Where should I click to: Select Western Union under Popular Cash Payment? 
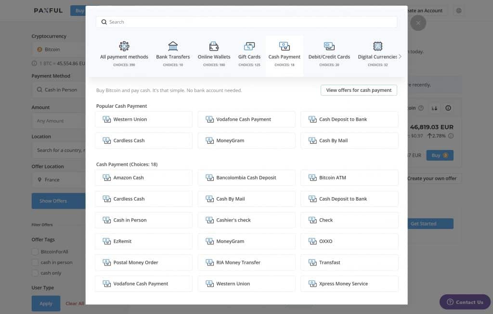(143, 119)
